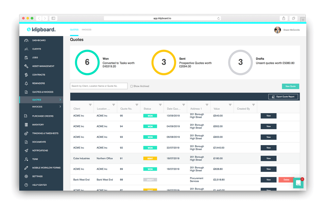Viewport: 327px width, 207px height.
Task: Click date 13/09/2019 in quote 95 row
Action: click(x=173, y=116)
